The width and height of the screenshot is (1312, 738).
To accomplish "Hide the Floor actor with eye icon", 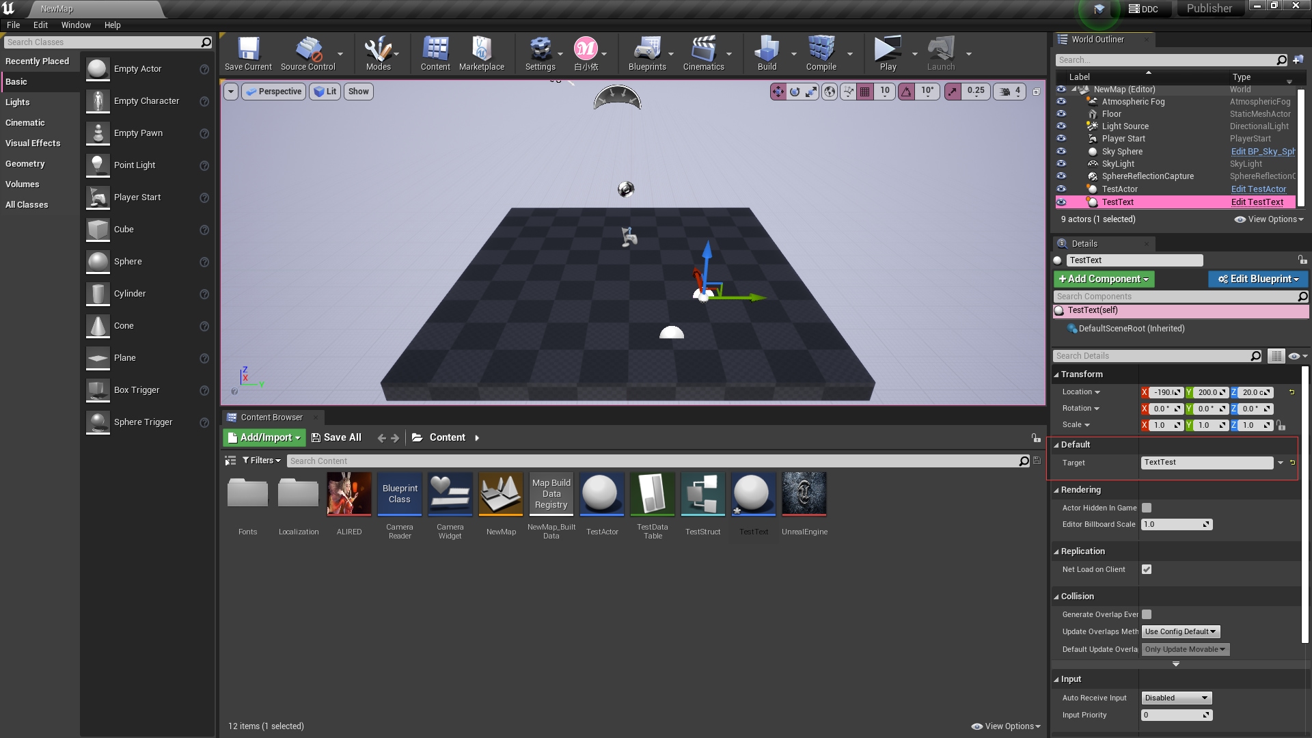I will (x=1061, y=114).
